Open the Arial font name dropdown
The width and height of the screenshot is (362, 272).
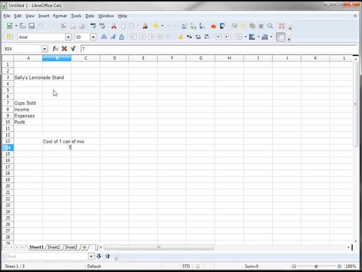(x=68, y=37)
